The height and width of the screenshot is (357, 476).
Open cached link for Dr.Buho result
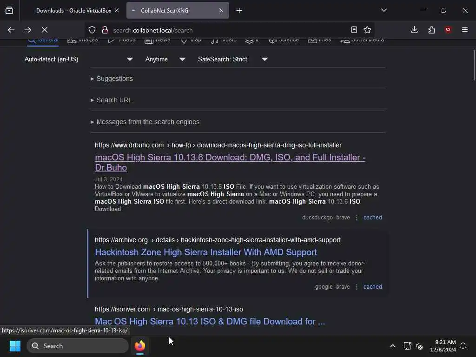(x=373, y=218)
